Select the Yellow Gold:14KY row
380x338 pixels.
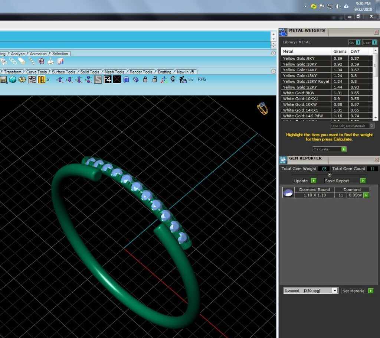click(327, 70)
